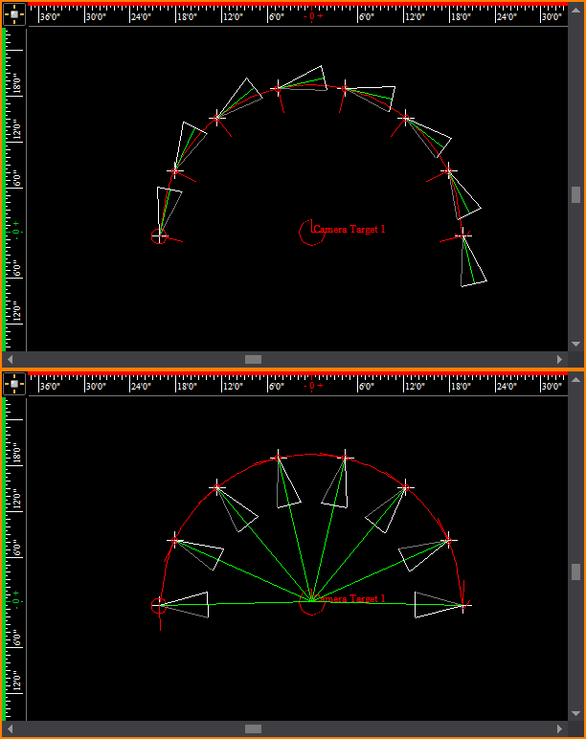Select the leftmost camera in the bottom viewport
586x739 pixels.
[159, 605]
